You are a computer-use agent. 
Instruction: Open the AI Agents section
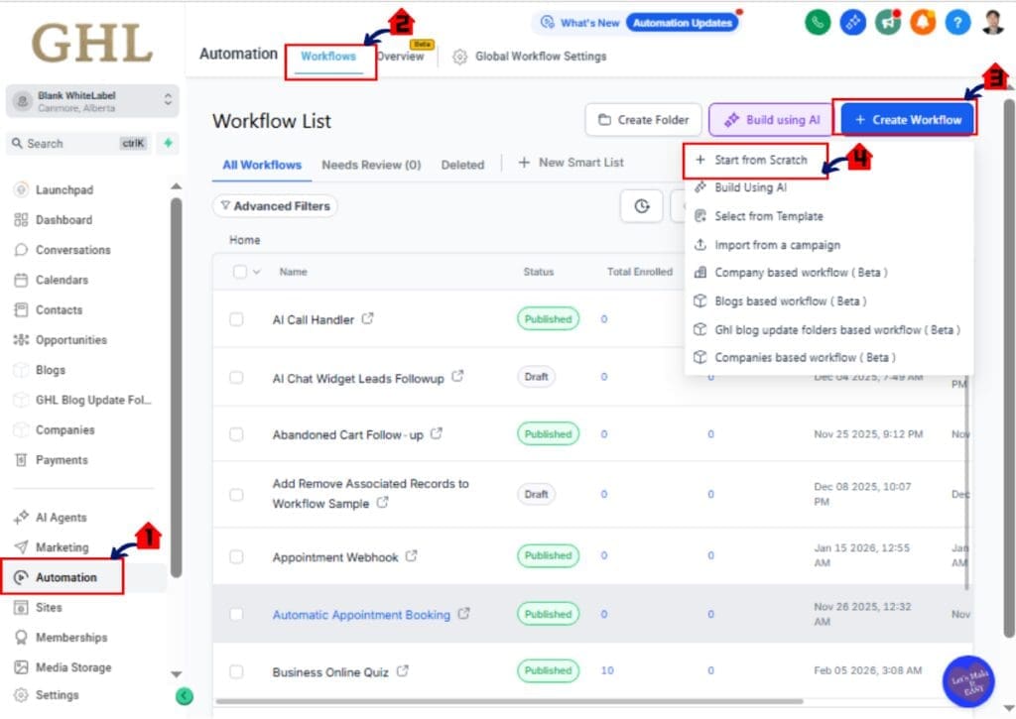tap(62, 517)
